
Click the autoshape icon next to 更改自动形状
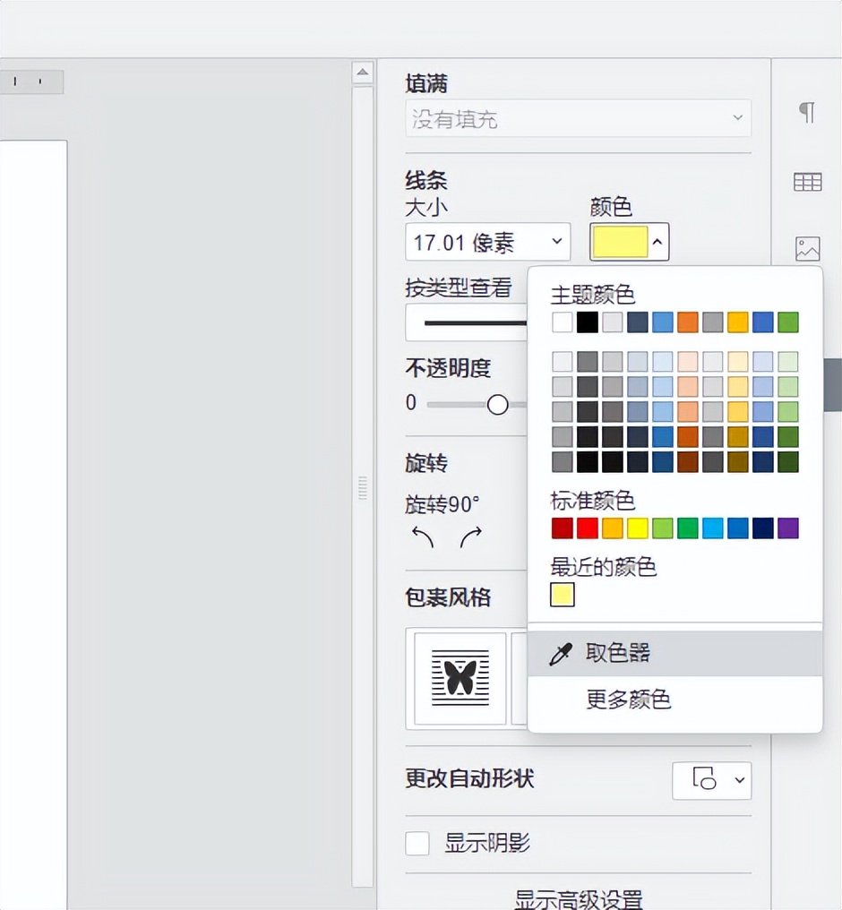703,780
